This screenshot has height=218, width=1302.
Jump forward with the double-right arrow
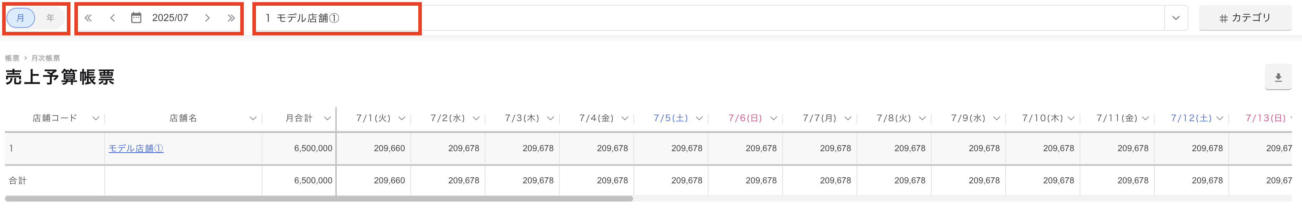tap(231, 18)
